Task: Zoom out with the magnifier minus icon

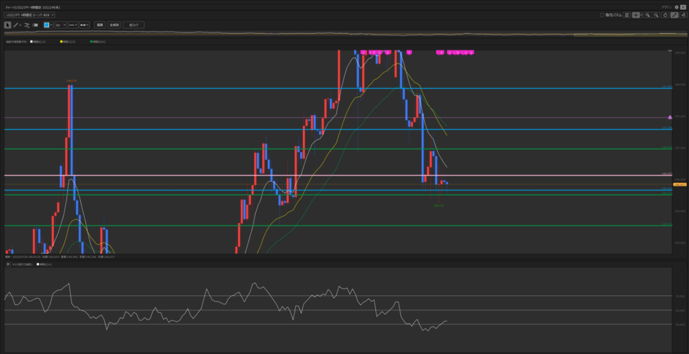Action: point(656,15)
